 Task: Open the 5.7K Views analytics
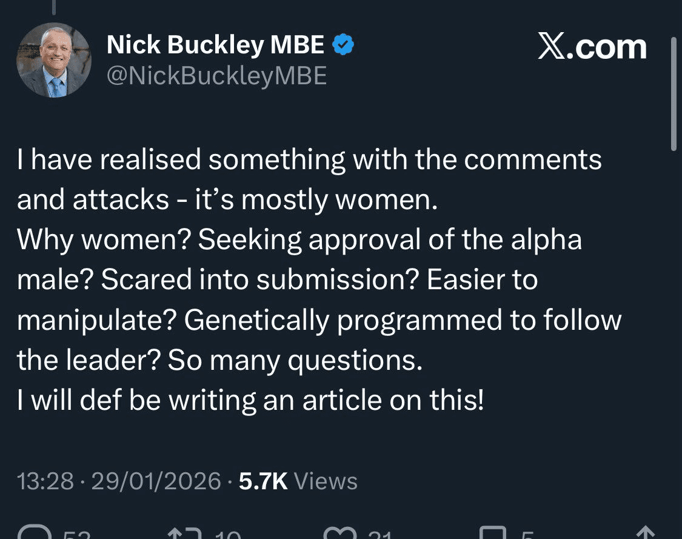pos(298,481)
